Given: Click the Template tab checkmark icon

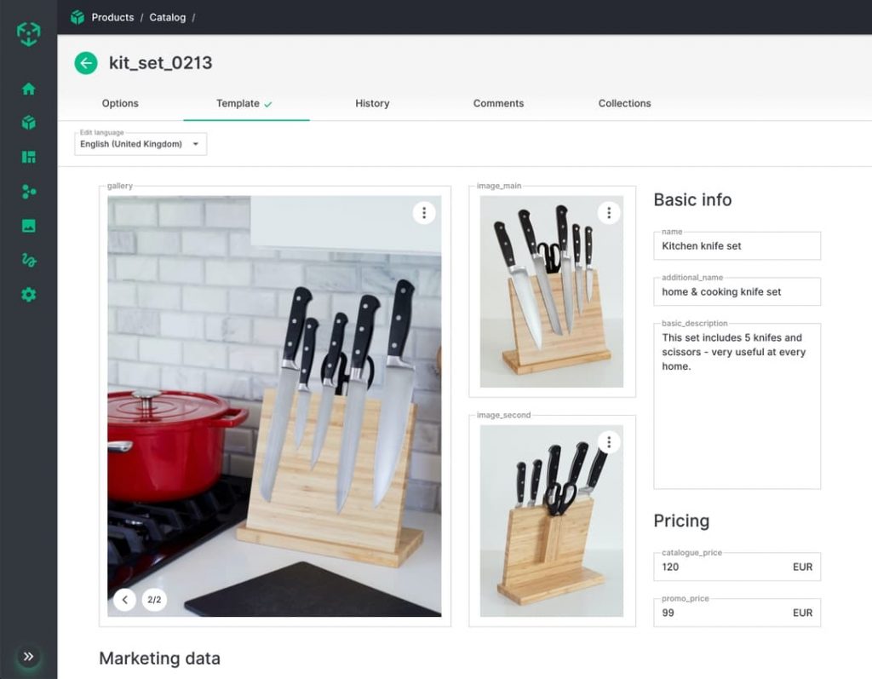Looking at the screenshot, I should pos(268,104).
